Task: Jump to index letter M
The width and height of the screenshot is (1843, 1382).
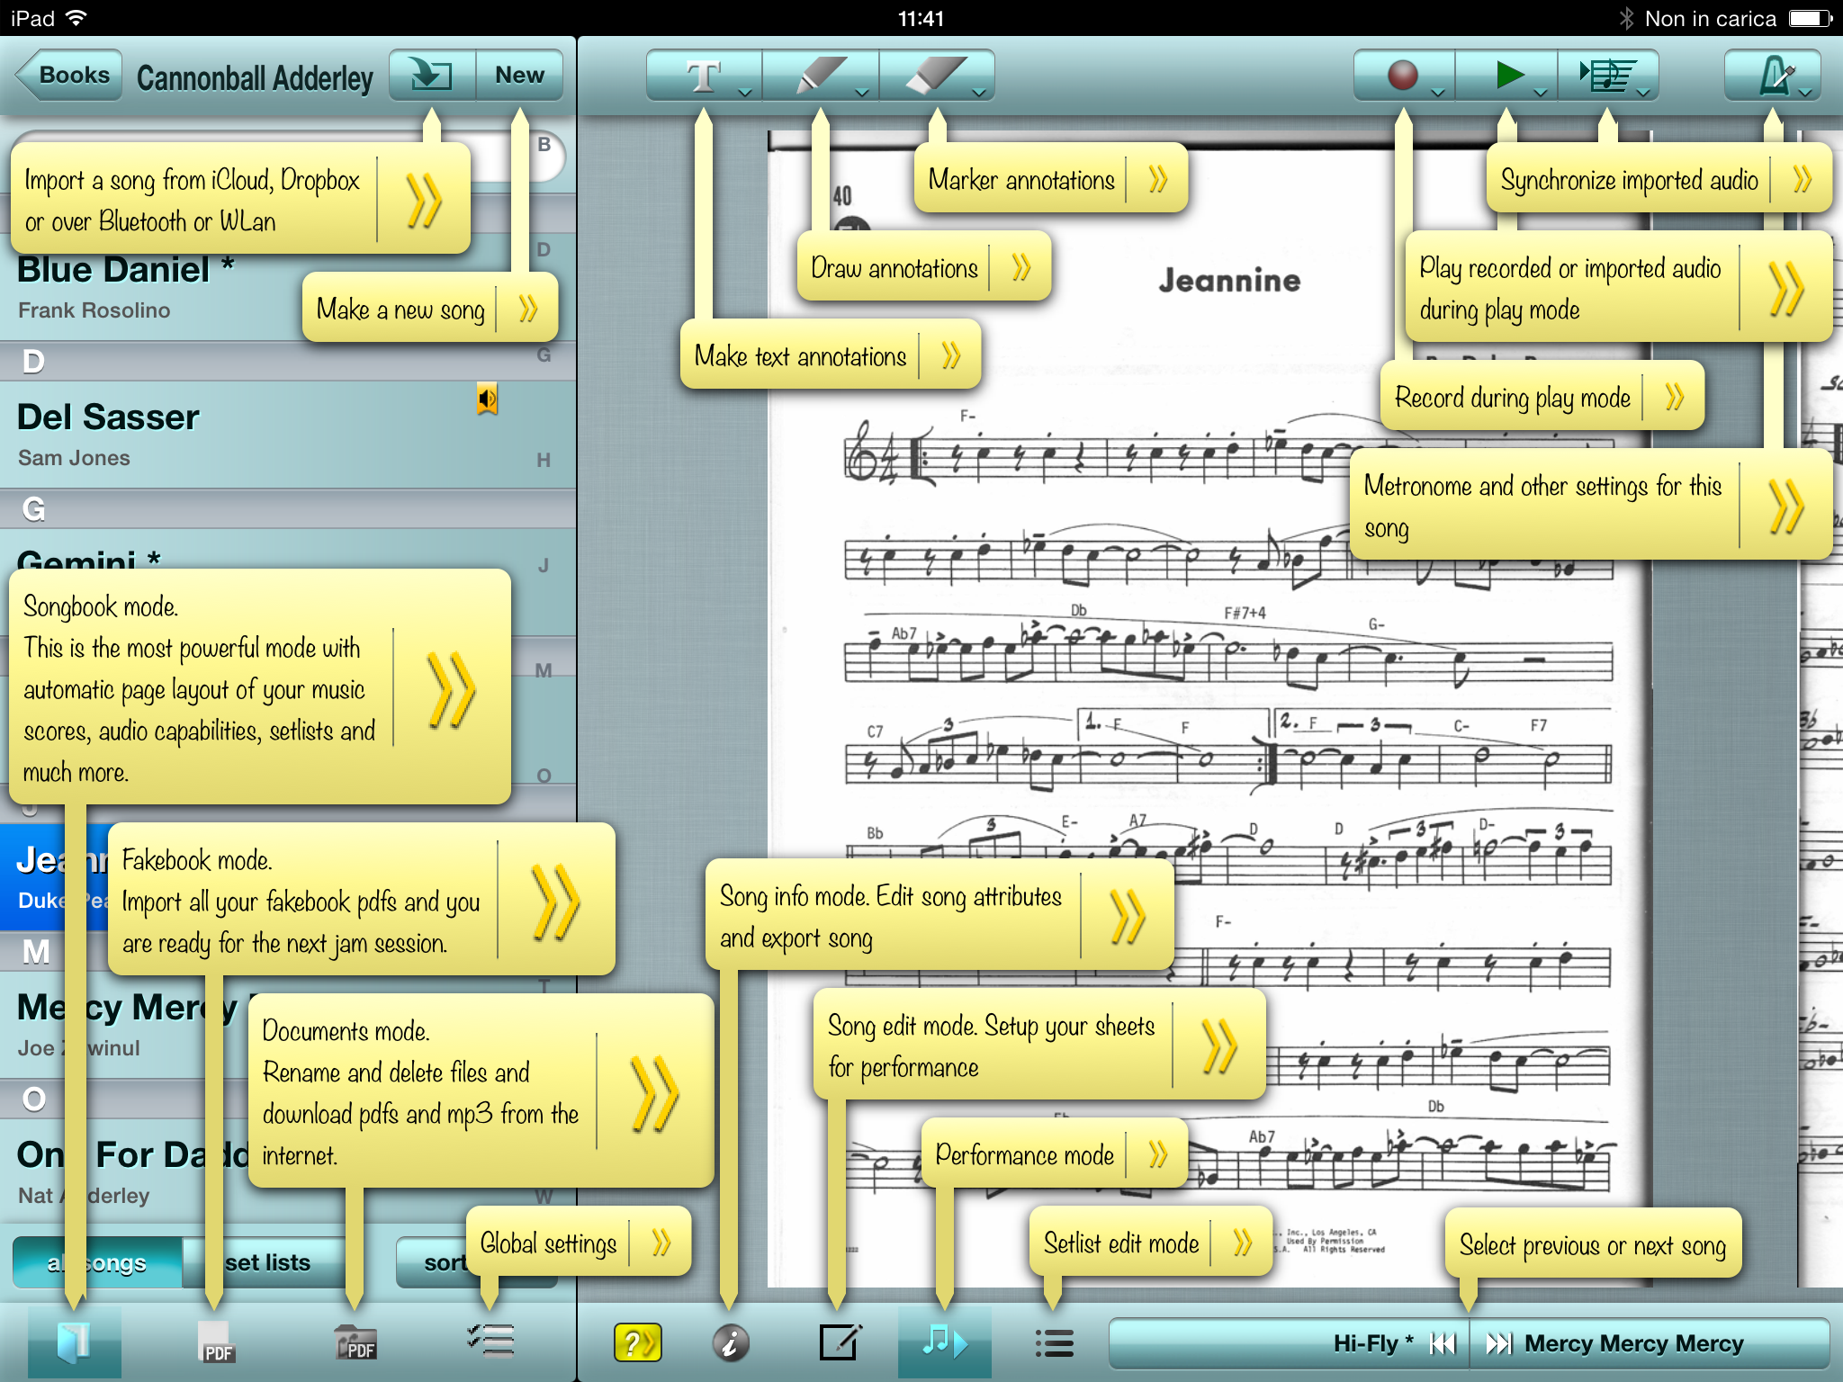Action: [544, 670]
